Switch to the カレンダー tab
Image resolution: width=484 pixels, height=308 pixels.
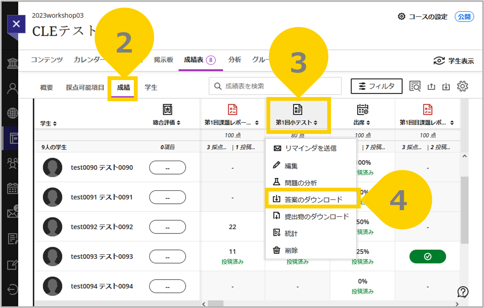click(89, 60)
